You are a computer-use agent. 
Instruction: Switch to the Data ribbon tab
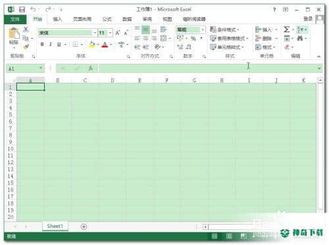pyautogui.click(x=127, y=19)
